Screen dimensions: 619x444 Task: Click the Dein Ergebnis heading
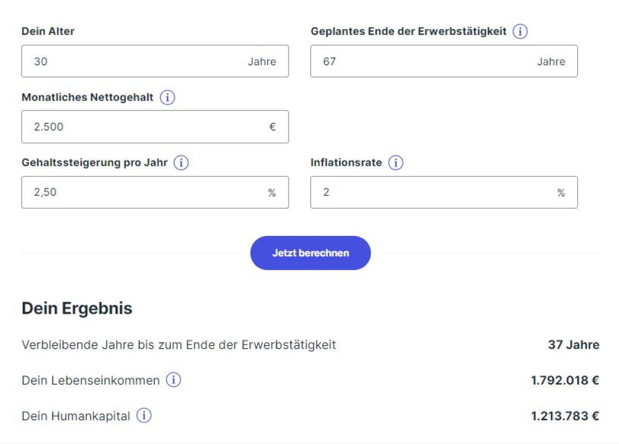77,308
